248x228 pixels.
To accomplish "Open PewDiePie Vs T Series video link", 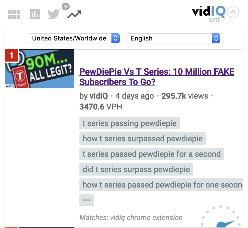I will click(157, 77).
